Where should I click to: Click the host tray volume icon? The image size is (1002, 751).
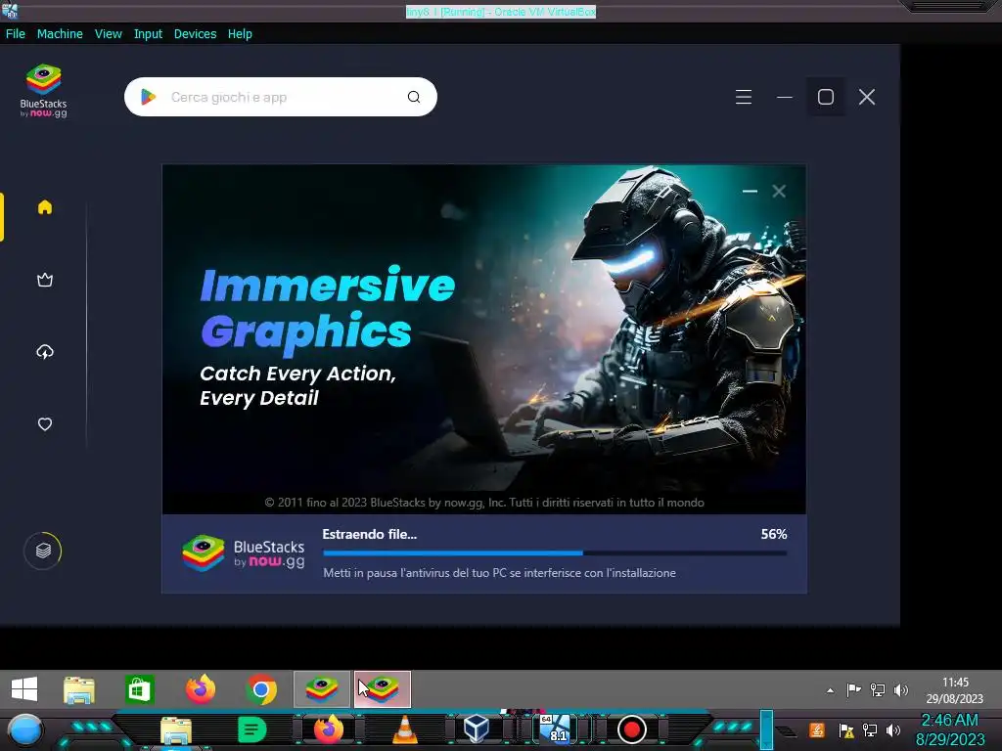893,729
